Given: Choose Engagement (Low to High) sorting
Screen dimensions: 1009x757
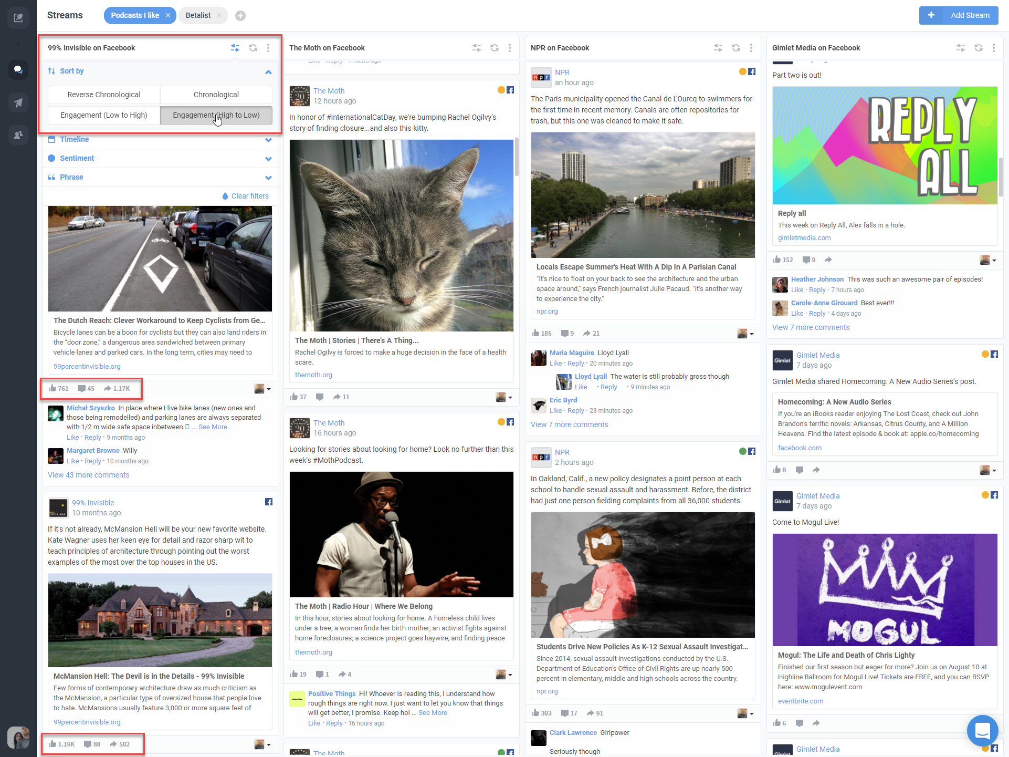Looking at the screenshot, I should coord(104,115).
